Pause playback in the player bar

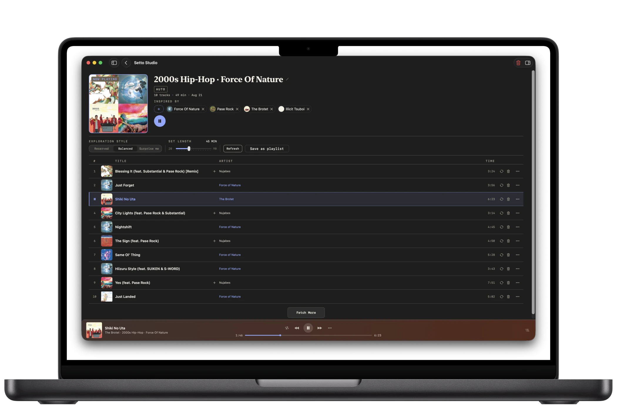tap(308, 328)
